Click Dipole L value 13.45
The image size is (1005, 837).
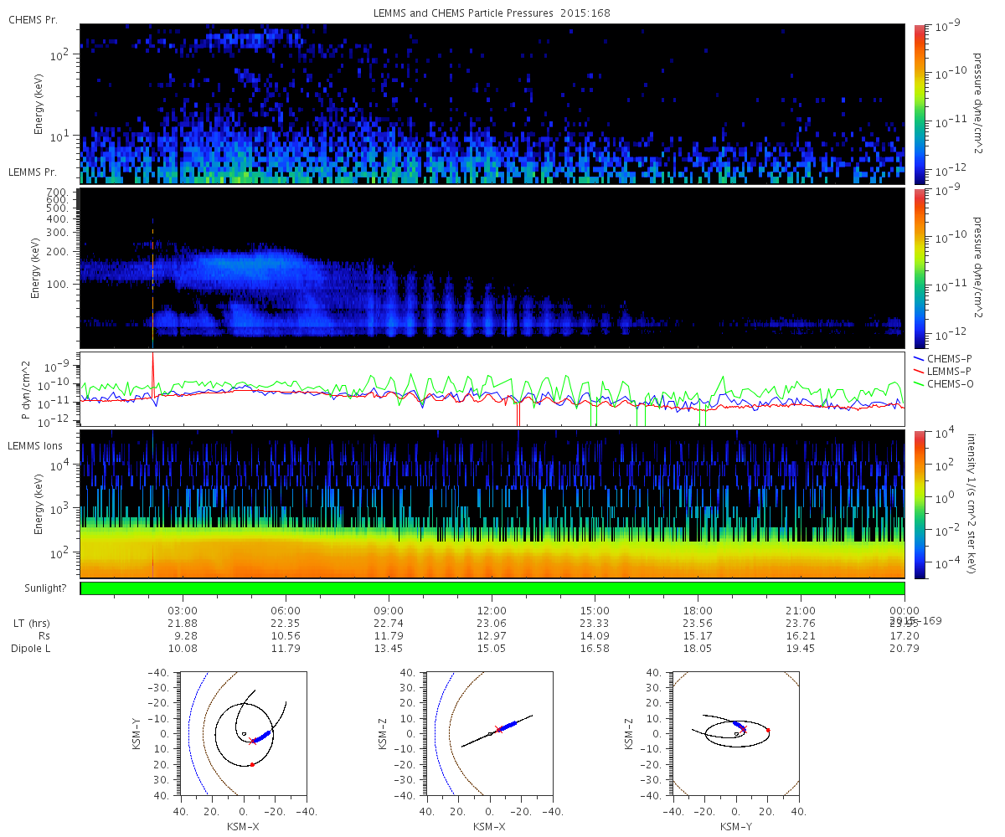(x=389, y=649)
